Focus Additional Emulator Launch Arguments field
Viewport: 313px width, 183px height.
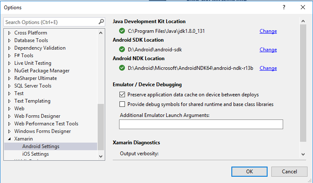[201, 125]
